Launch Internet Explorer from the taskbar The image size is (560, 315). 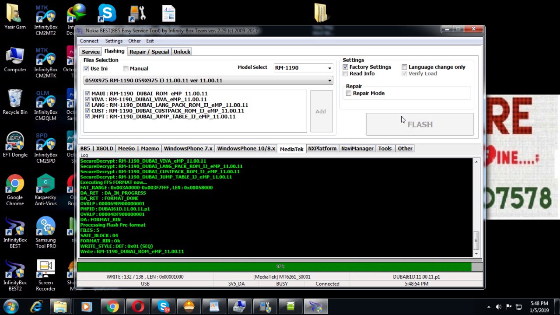(x=36, y=307)
